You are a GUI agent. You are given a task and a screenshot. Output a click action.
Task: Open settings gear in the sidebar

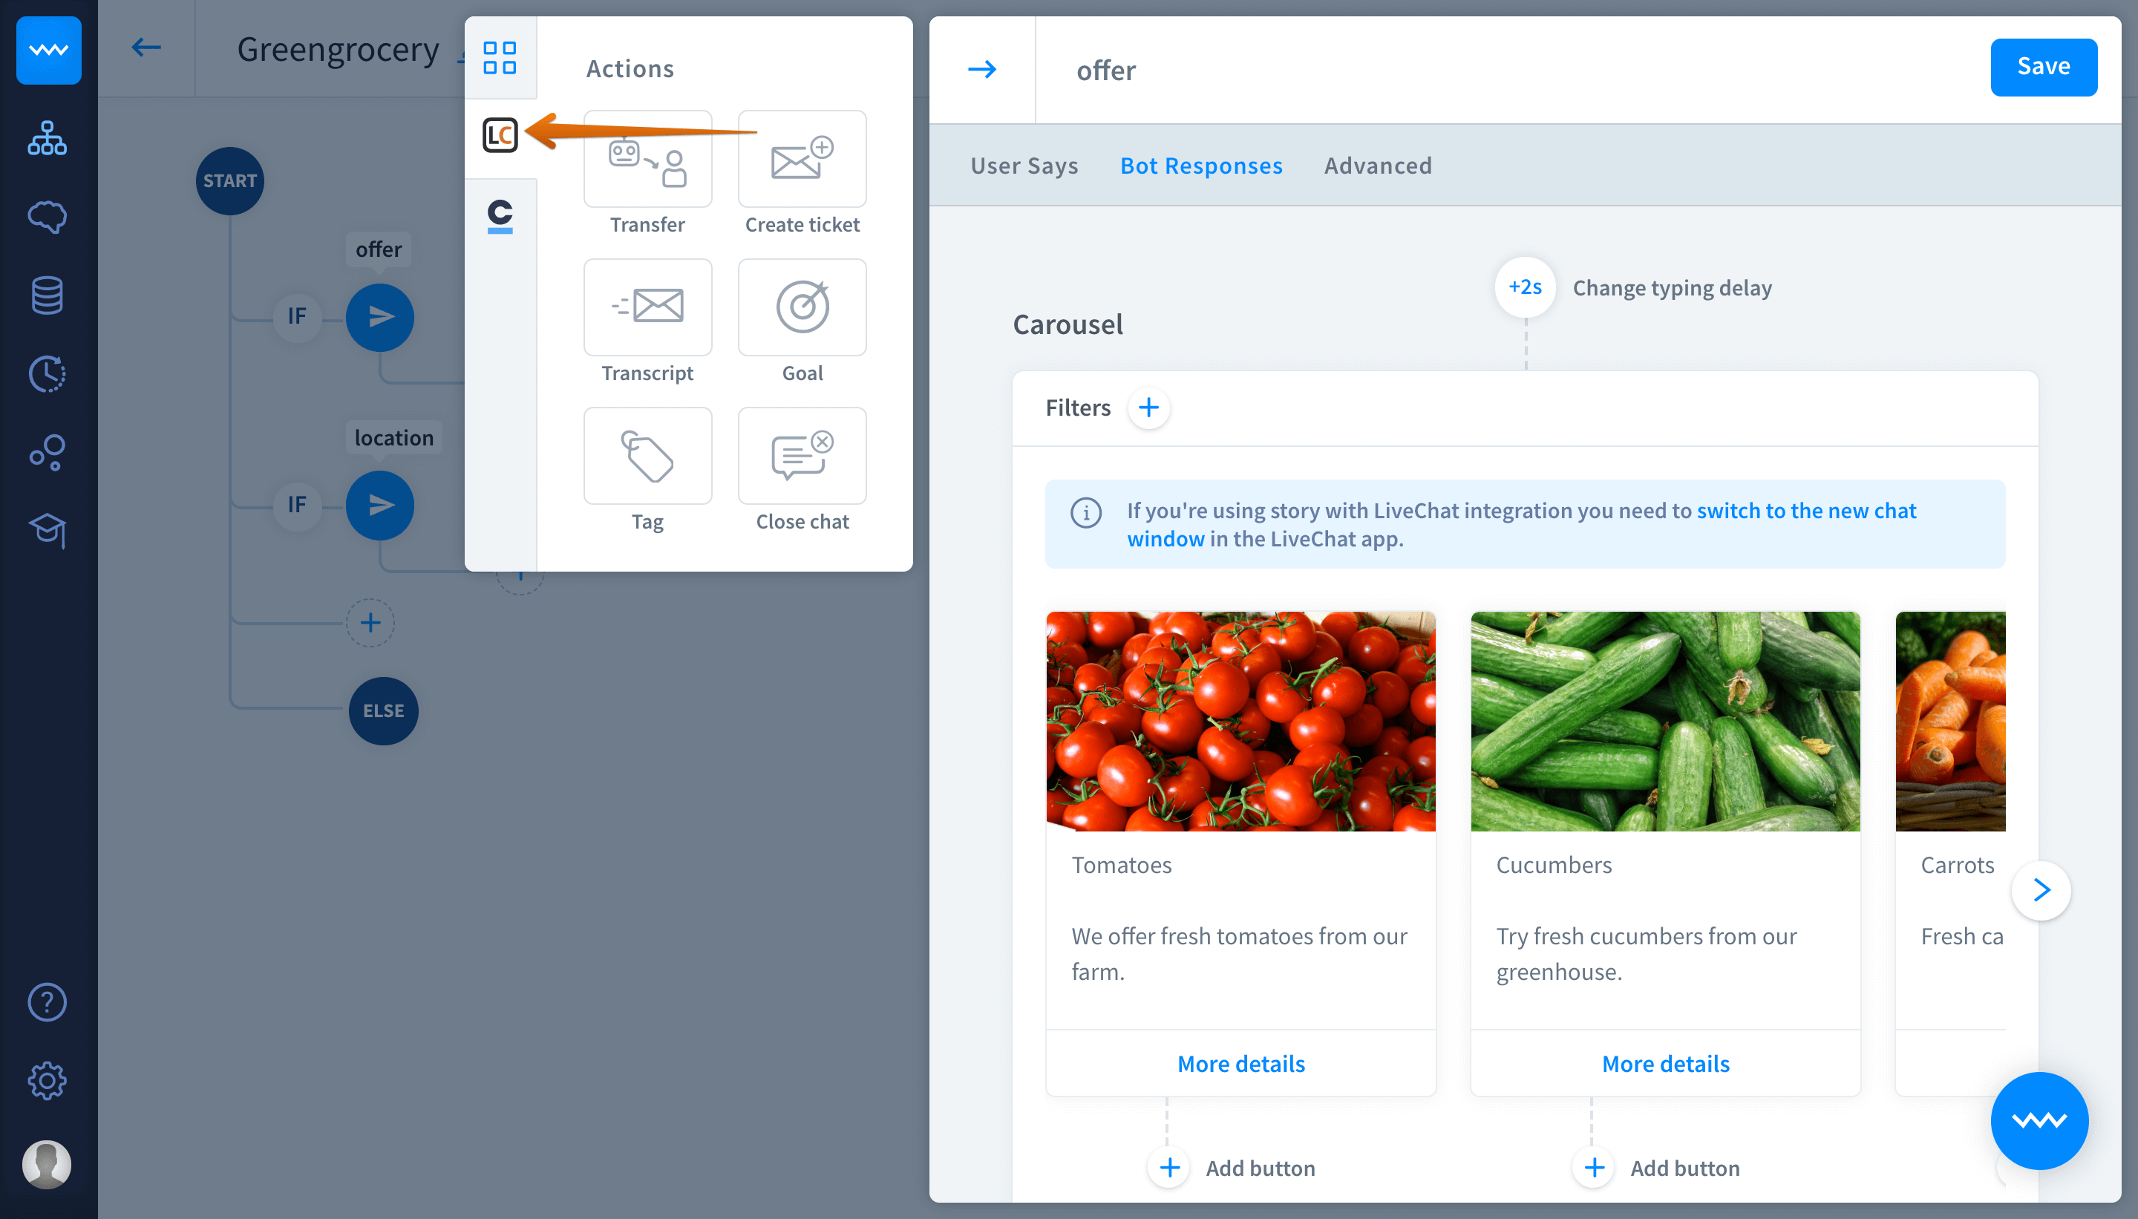pyautogui.click(x=48, y=1080)
